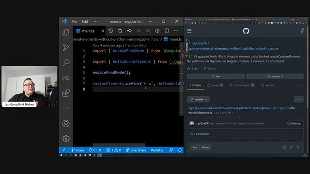Viewport: 310px width, 174px height.
Task: Select the Code tab on GitHub
Action: (x=195, y=85)
